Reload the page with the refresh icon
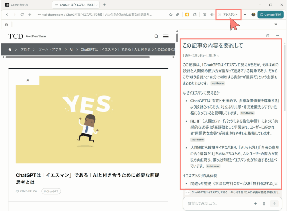The height and width of the screenshot is (211, 287). click(x=22, y=15)
